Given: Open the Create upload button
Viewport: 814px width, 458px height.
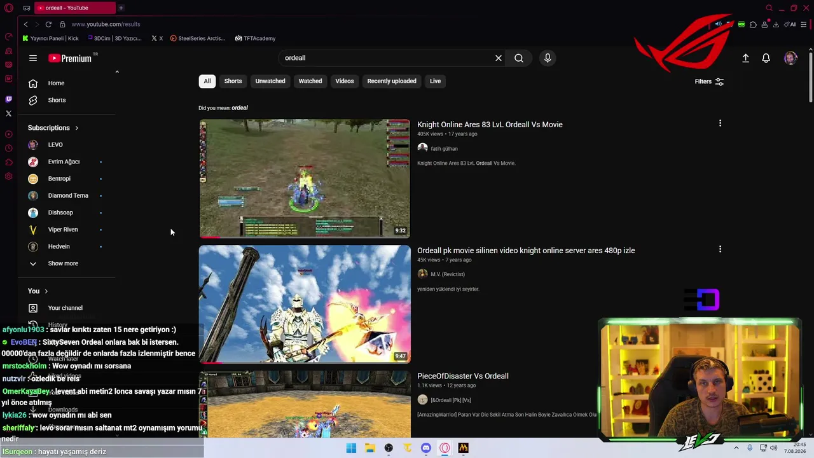Looking at the screenshot, I should click(746, 58).
